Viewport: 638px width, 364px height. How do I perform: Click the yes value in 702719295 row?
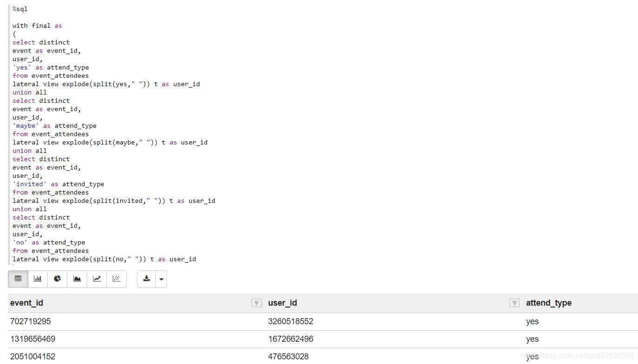coord(532,322)
